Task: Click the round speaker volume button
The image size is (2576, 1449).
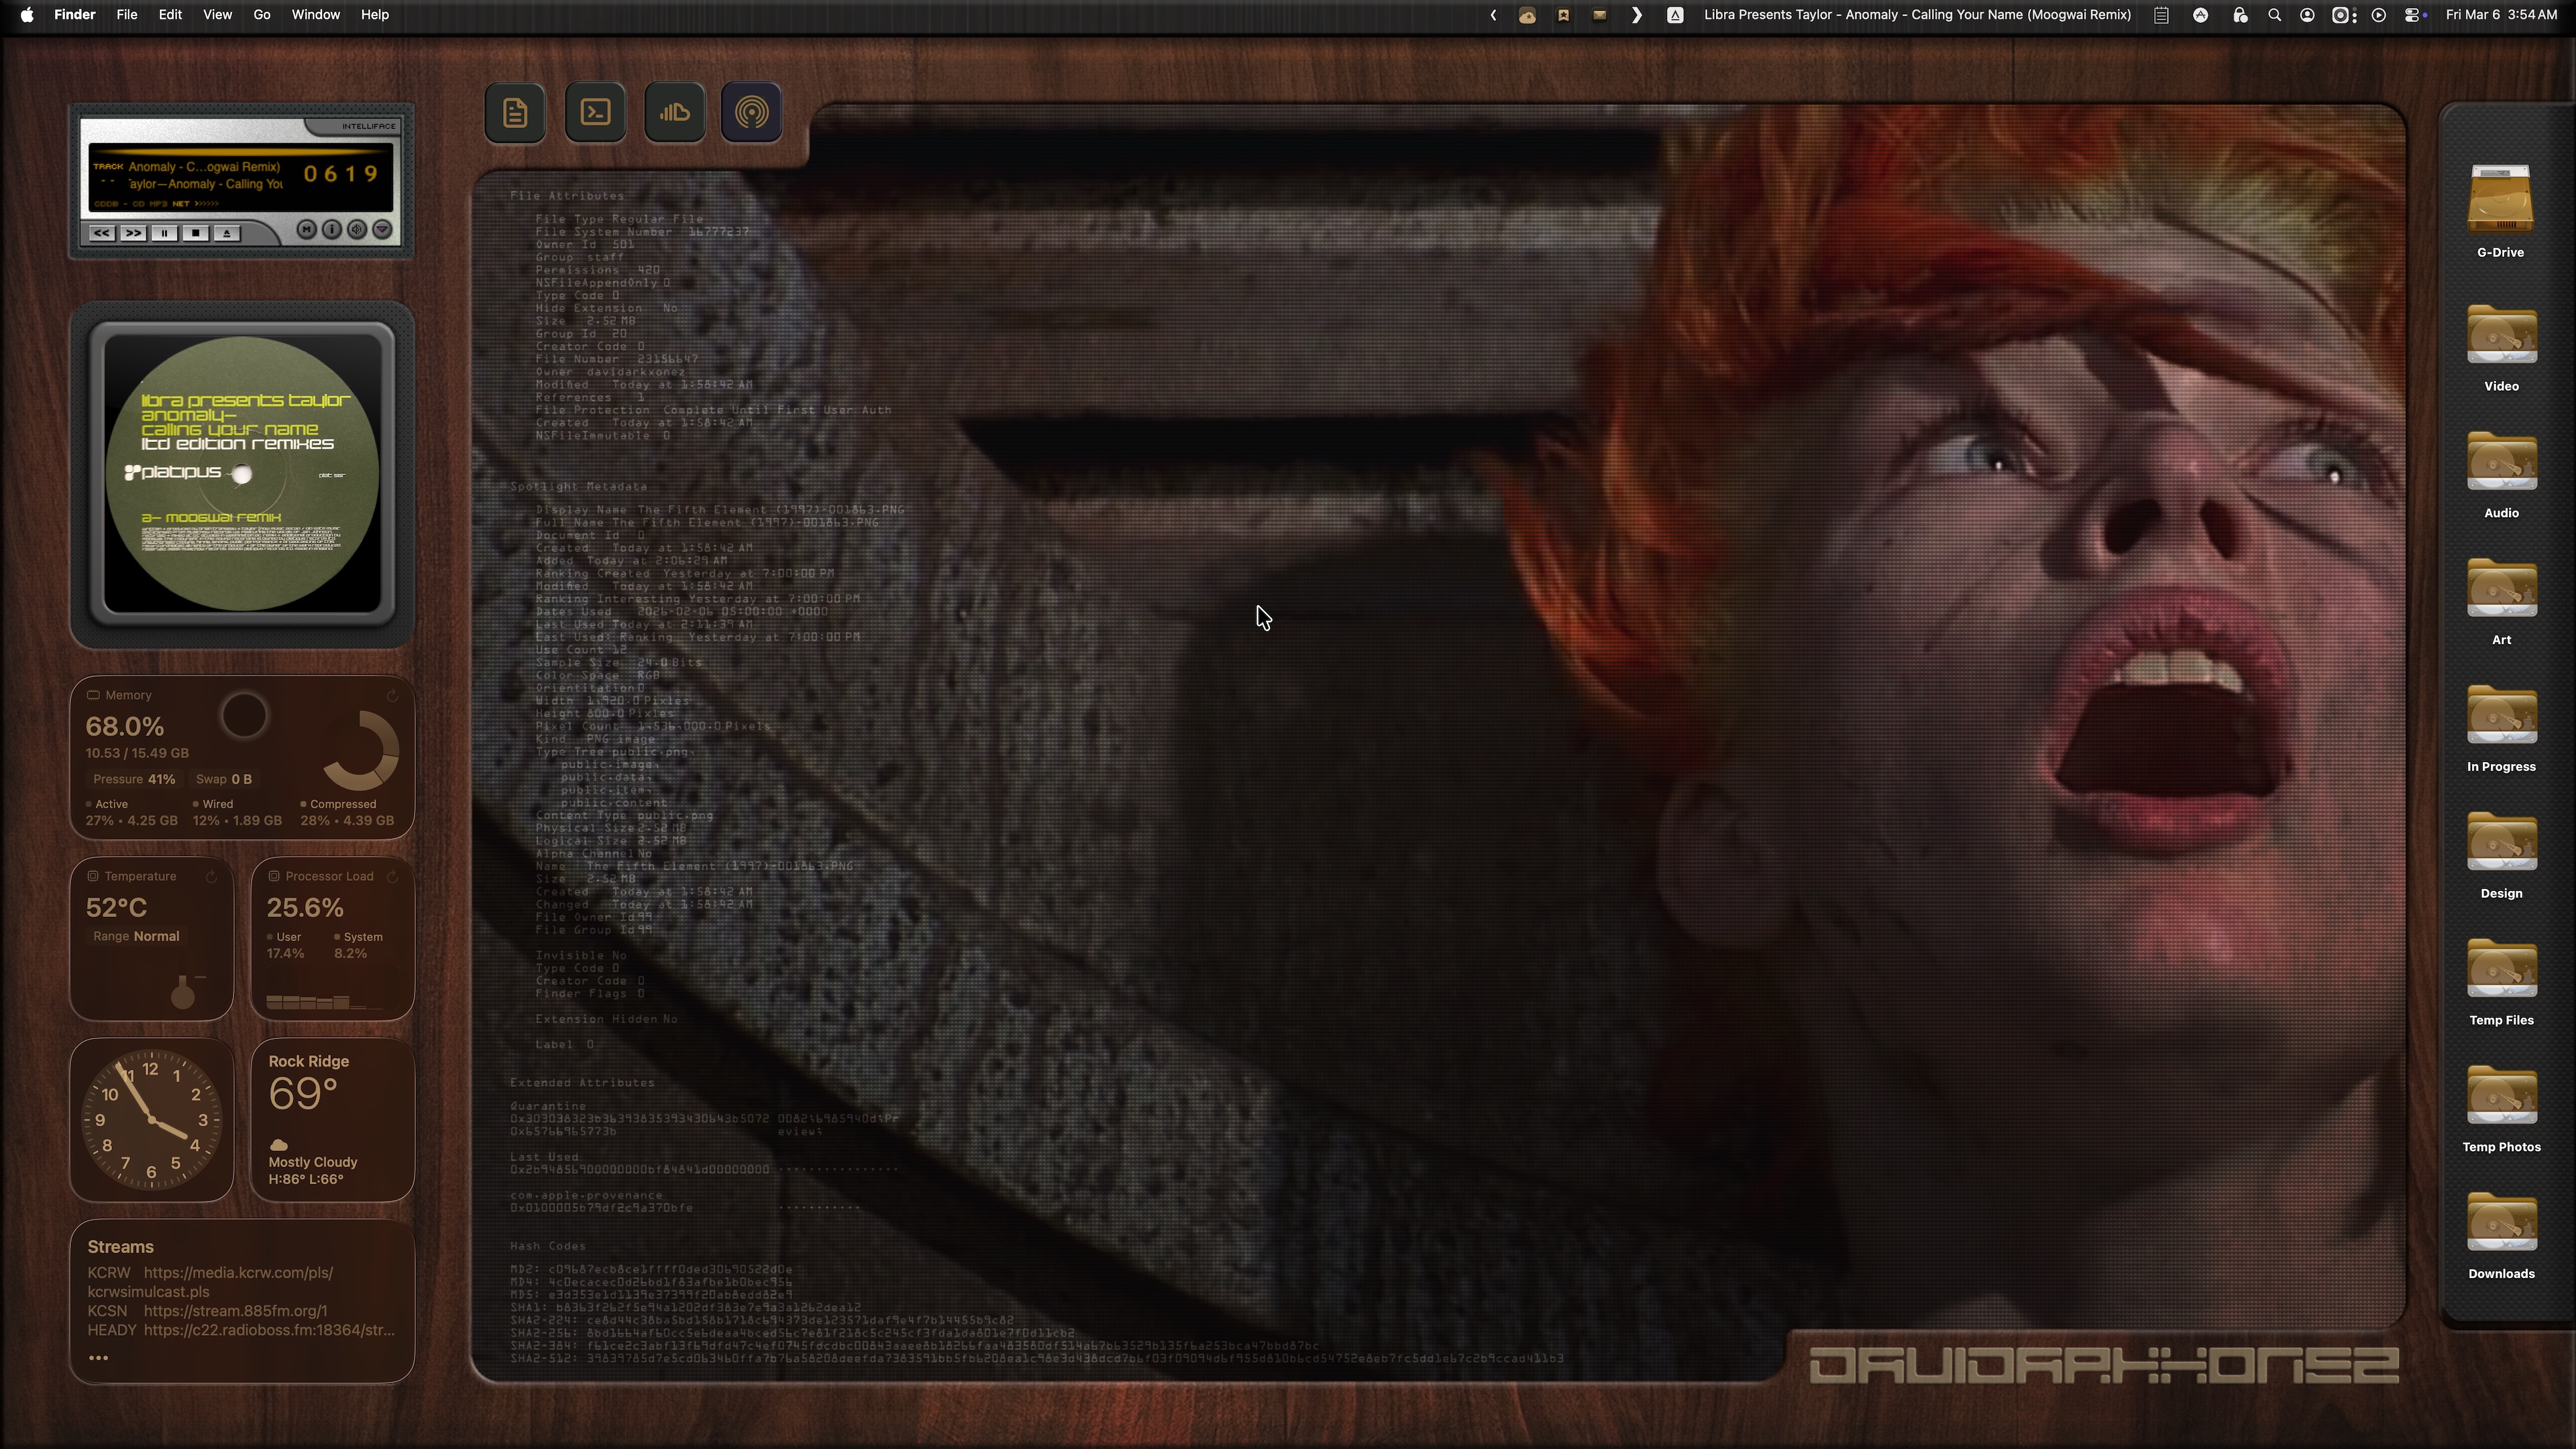Action: [357, 230]
